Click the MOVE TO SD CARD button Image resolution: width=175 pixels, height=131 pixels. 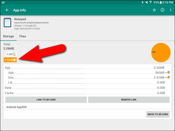[158, 114]
